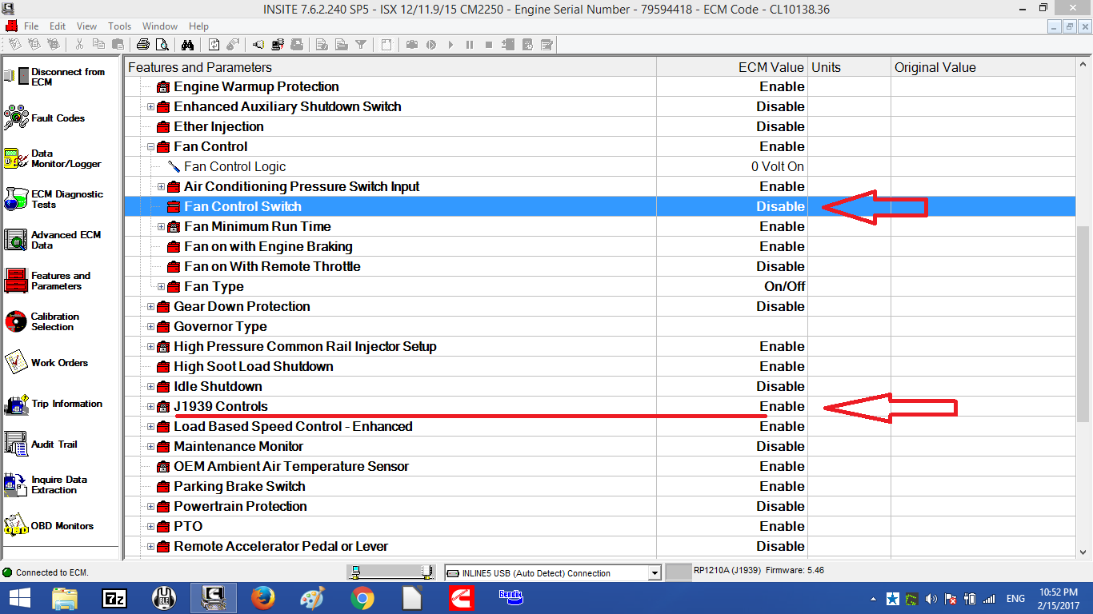
Task: Click the Send to ECM toolbar icon
Action: (278, 45)
